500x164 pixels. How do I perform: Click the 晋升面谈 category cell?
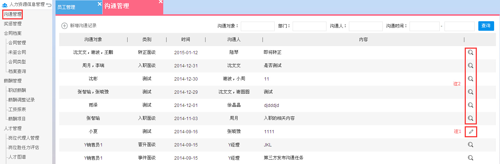pos(147,145)
